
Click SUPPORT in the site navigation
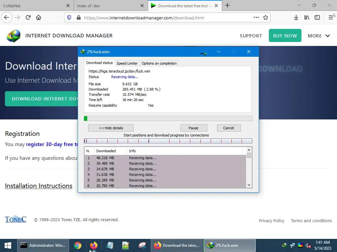pyautogui.click(x=251, y=36)
